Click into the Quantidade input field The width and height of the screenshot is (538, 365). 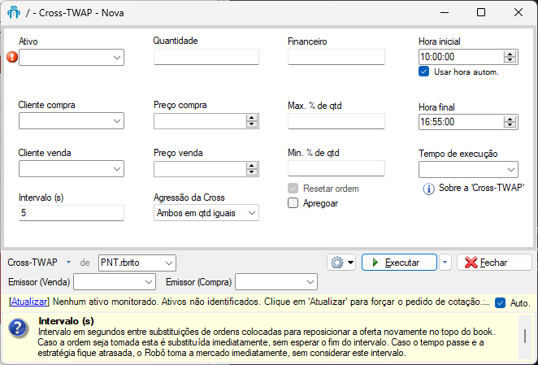206,57
